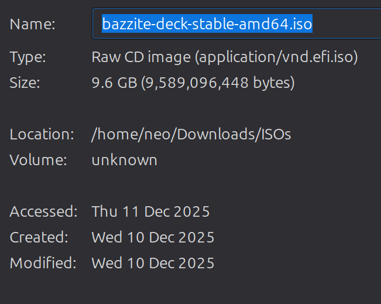Screen dimensions: 381x304
Task: Click the Size label
Action: click(x=25, y=83)
